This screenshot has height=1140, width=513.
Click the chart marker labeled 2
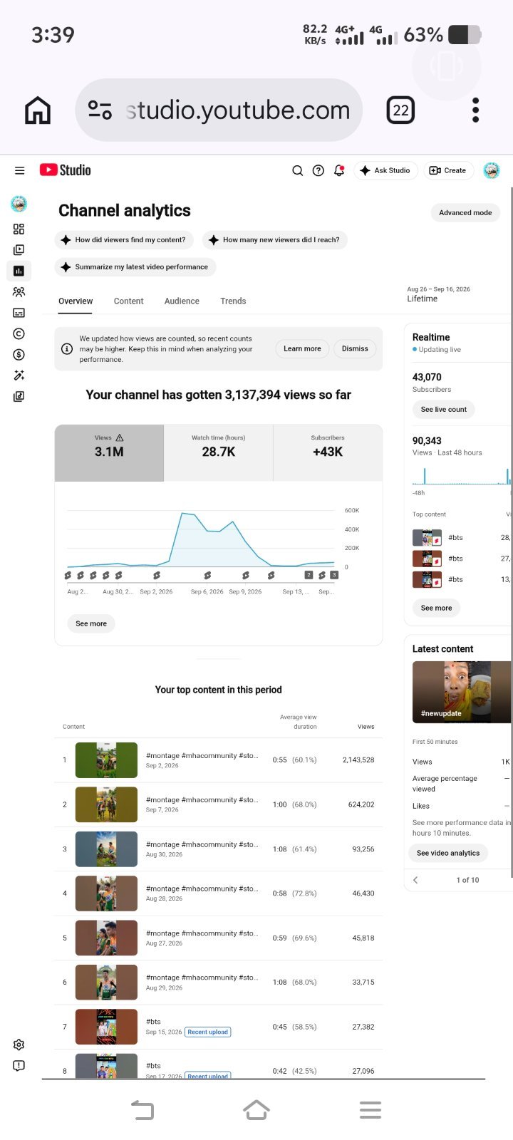309,574
